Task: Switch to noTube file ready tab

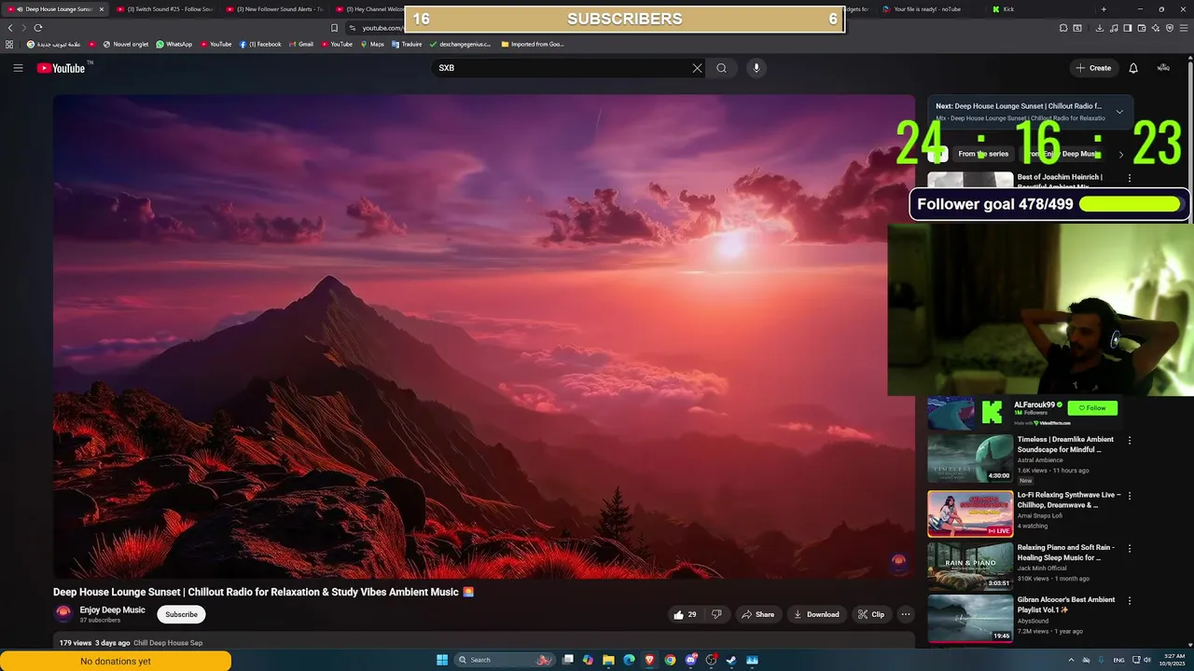Action: [922, 9]
